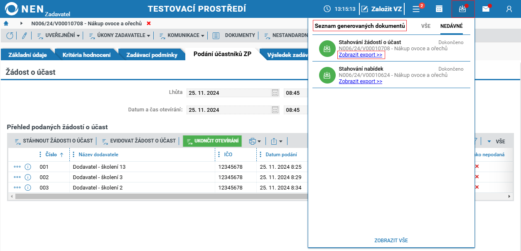Click Založit VZ button
Screen dimensions: 521x251
[381, 9]
